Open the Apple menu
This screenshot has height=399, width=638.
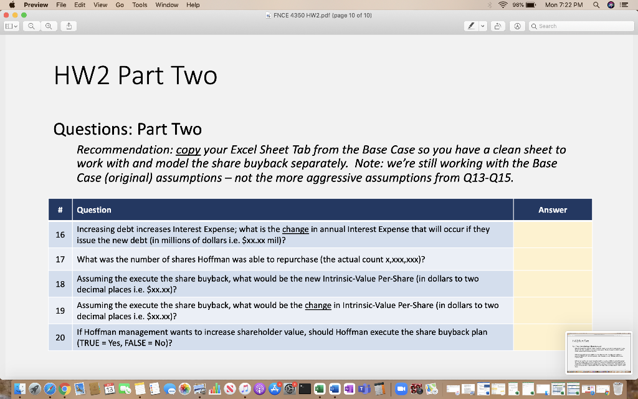coord(12,5)
